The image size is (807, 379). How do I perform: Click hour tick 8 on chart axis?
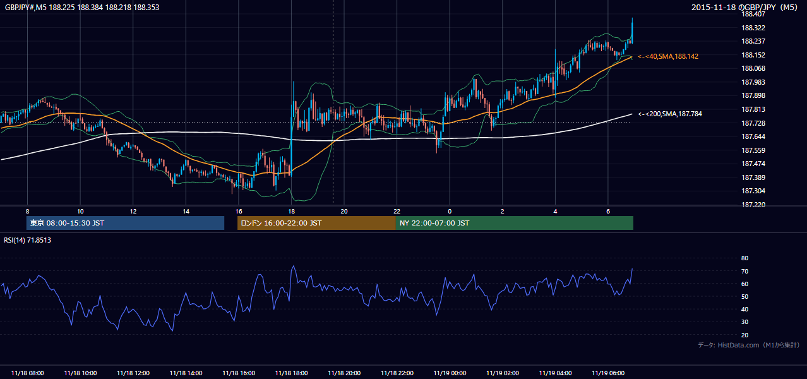tap(27, 211)
